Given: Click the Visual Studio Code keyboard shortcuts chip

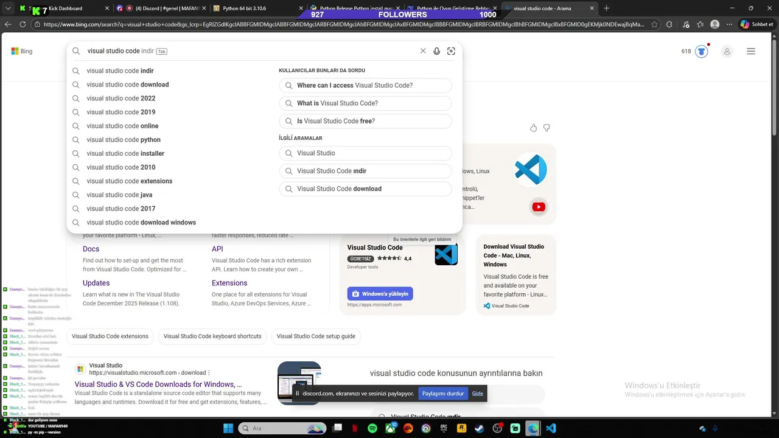Looking at the screenshot, I should [212, 336].
